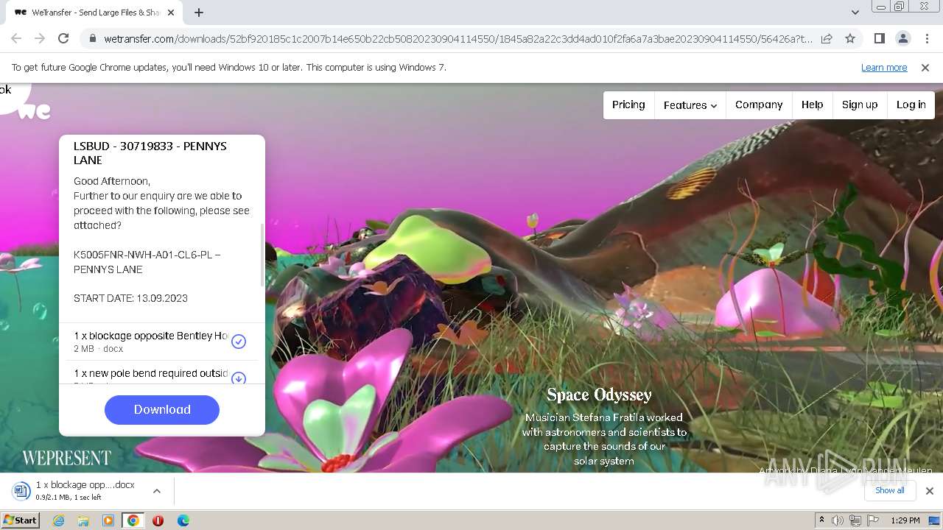
Task: Open the Chrome profile avatar icon
Action: point(903,38)
